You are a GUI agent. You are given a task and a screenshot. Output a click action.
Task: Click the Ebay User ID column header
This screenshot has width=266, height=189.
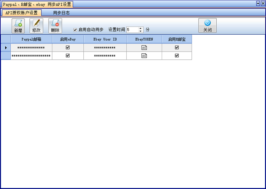105,39
